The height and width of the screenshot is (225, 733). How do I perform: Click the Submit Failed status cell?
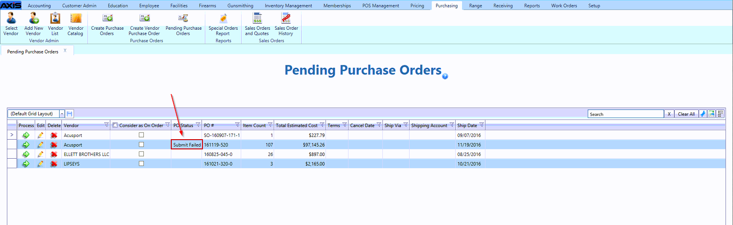187,145
